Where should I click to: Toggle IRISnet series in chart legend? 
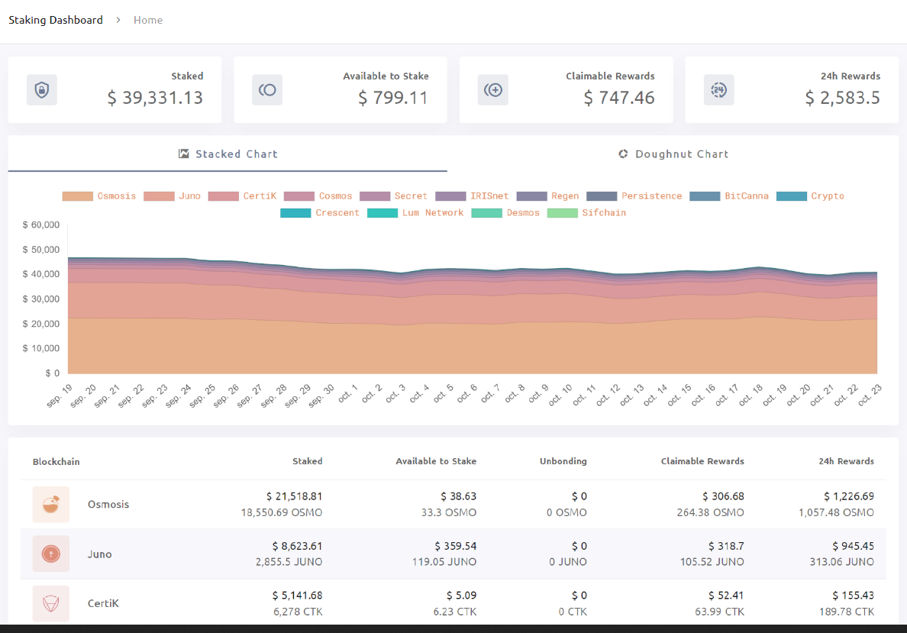click(472, 196)
